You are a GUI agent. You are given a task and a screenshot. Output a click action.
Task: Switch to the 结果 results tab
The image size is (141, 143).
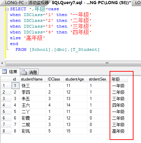[10, 72]
